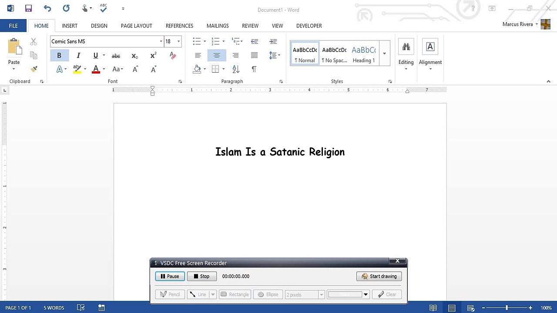Click the 5 WORDS count in status bar

pyautogui.click(x=54, y=308)
